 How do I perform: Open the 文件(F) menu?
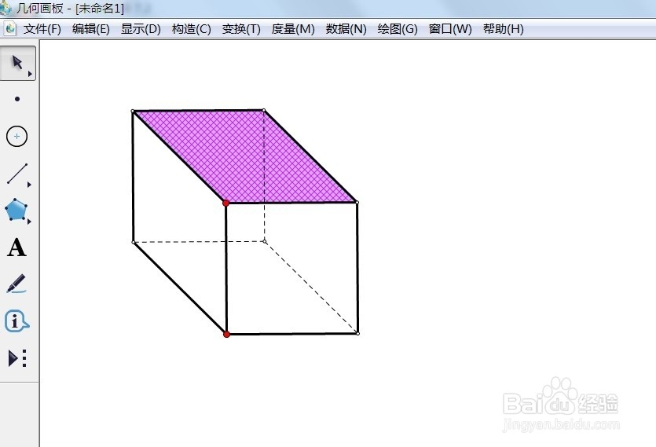[x=42, y=29]
